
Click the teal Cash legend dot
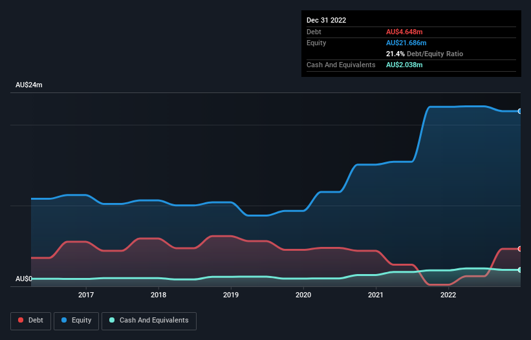(x=112, y=320)
